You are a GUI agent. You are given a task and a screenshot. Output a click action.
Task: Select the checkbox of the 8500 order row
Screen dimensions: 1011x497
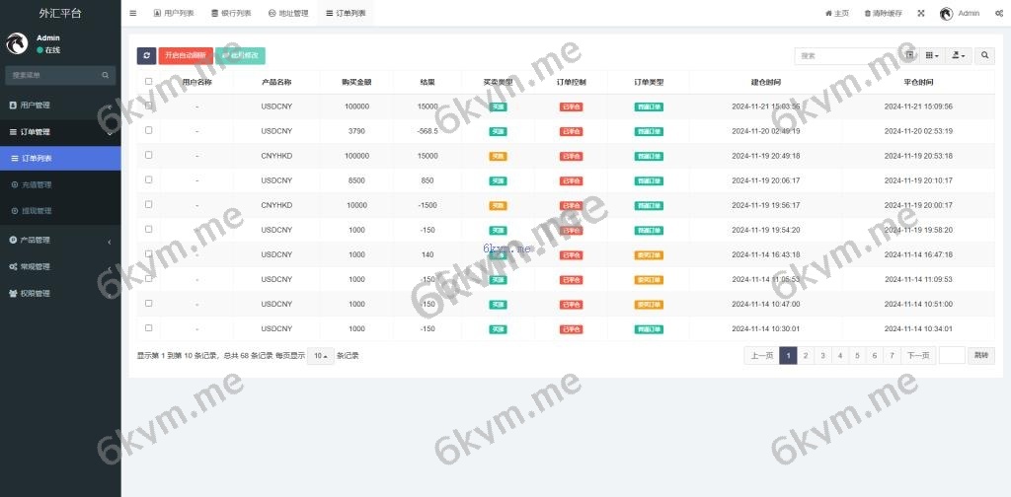[x=148, y=179]
